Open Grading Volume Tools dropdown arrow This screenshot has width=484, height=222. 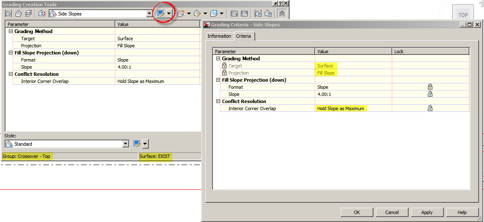(x=222, y=13)
